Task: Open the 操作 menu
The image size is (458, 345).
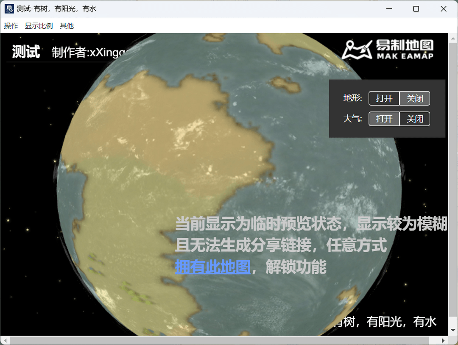Action: tap(11, 25)
